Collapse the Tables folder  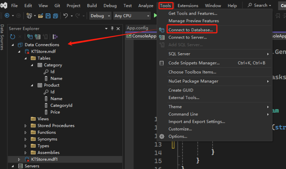(26, 58)
